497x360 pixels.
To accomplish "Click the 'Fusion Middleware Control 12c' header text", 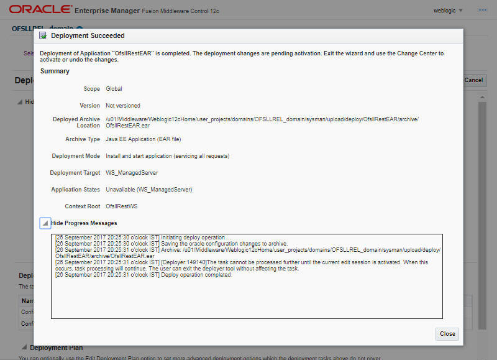I will (180, 11).
